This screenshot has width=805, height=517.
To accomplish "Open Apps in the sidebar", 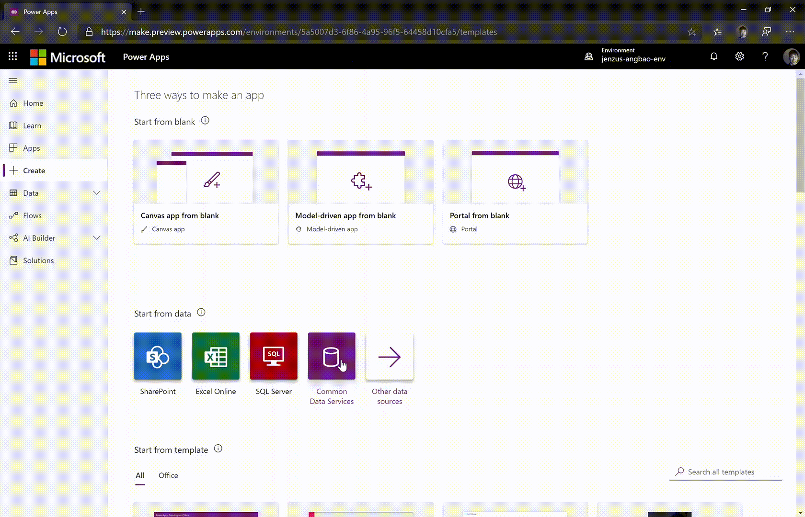I will tap(54, 148).
